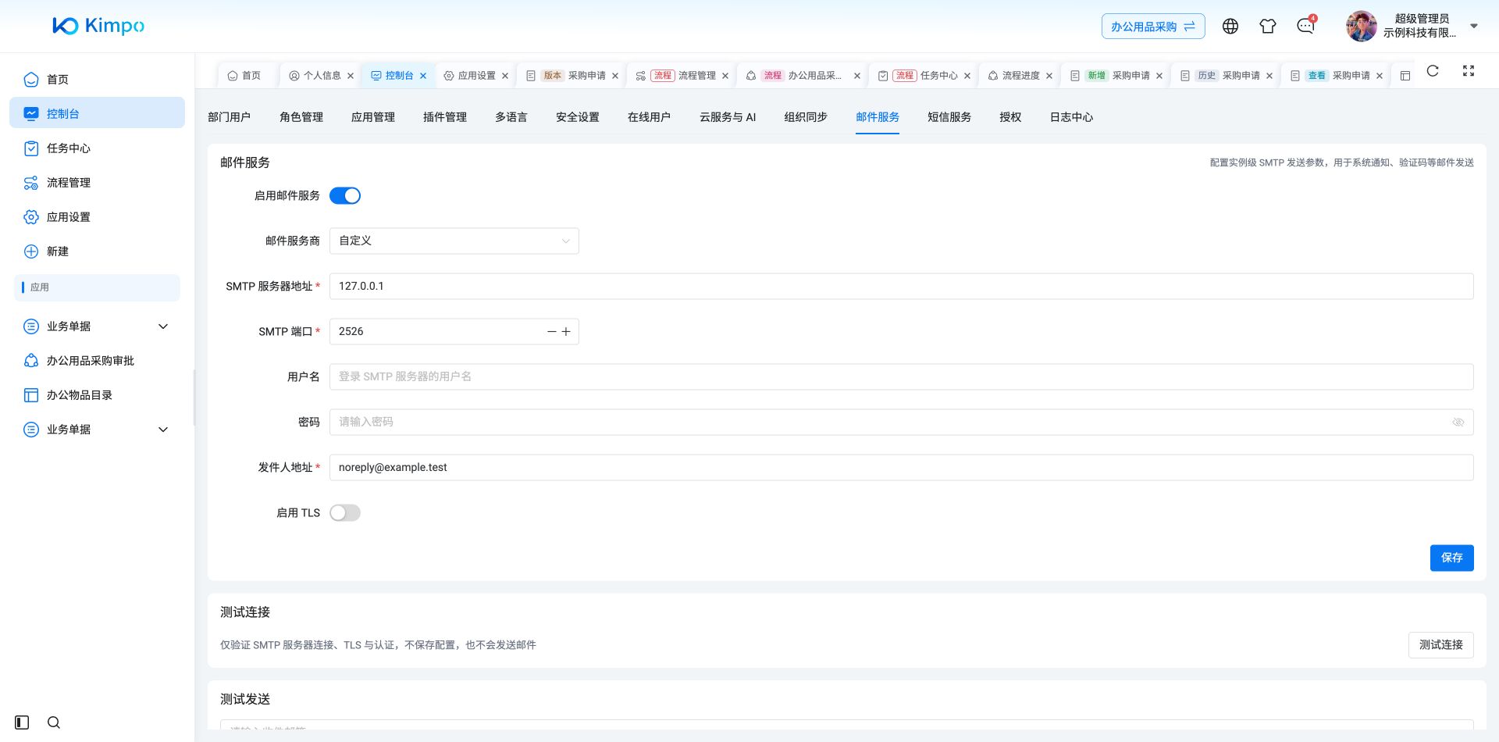The width and height of the screenshot is (1499, 742).
Task: Close the 任务中心 tab
Action: coord(967,76)
